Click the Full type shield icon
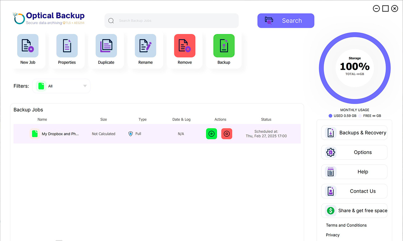 (130, 134)
